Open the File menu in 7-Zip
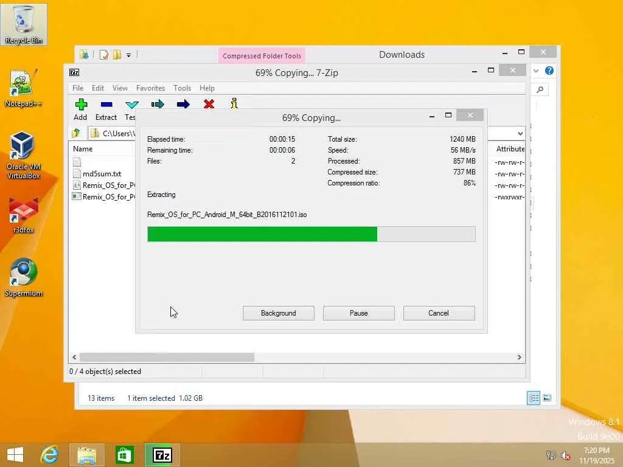623x467 pixels. (x=78, y=88)
